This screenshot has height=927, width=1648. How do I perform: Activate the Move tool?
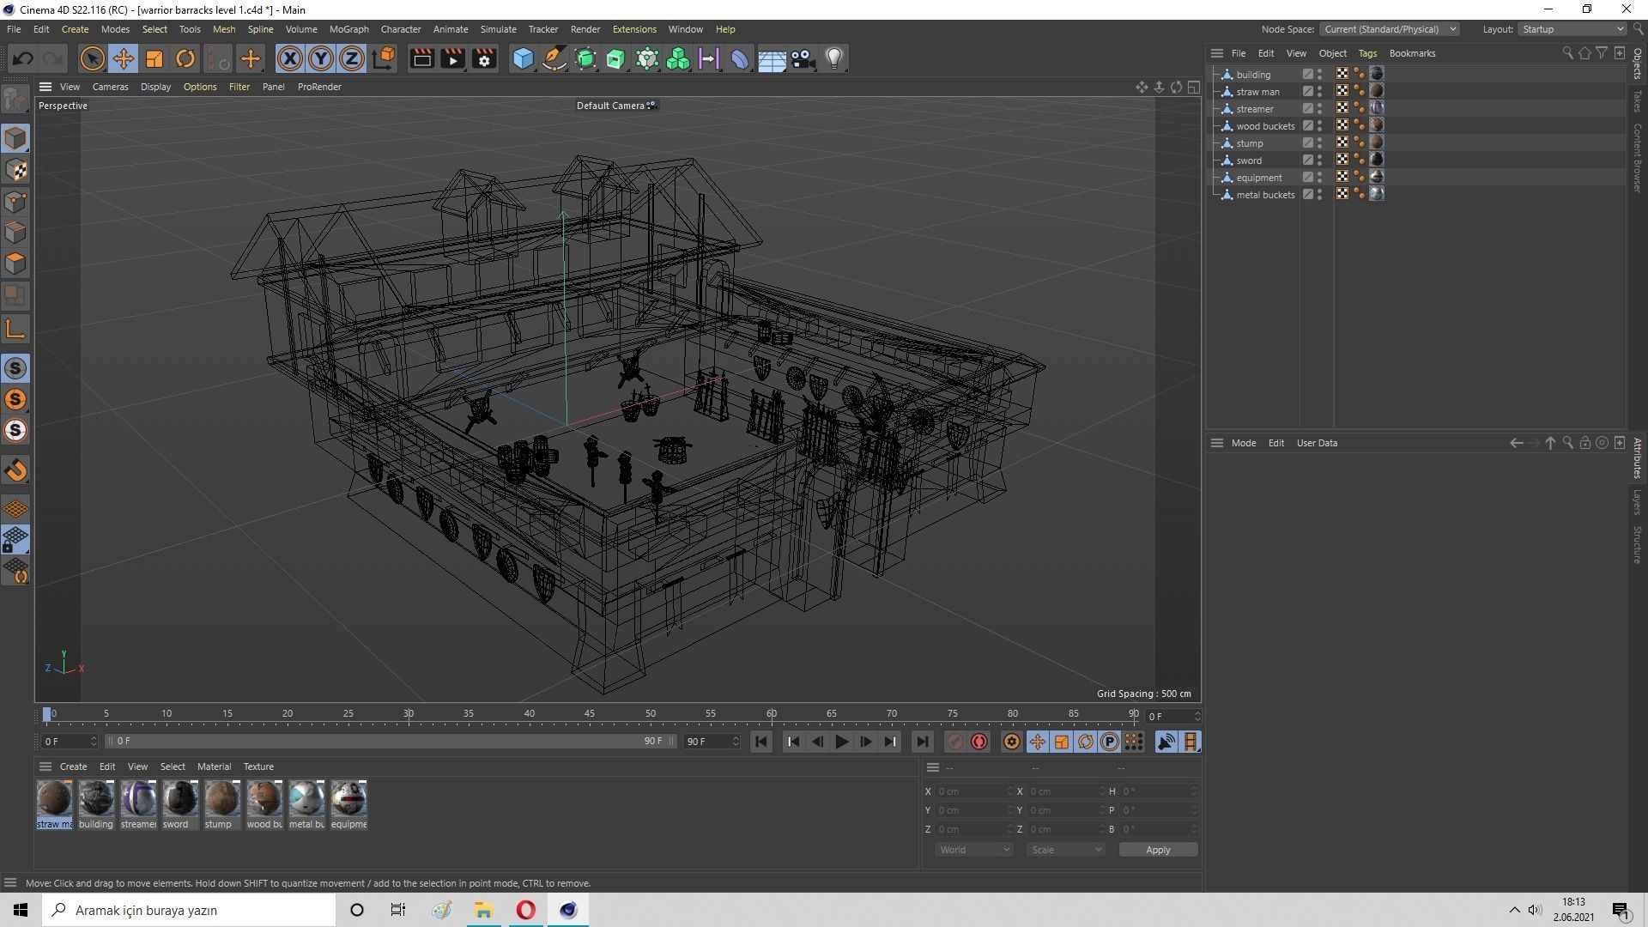[x=123, y=58]
